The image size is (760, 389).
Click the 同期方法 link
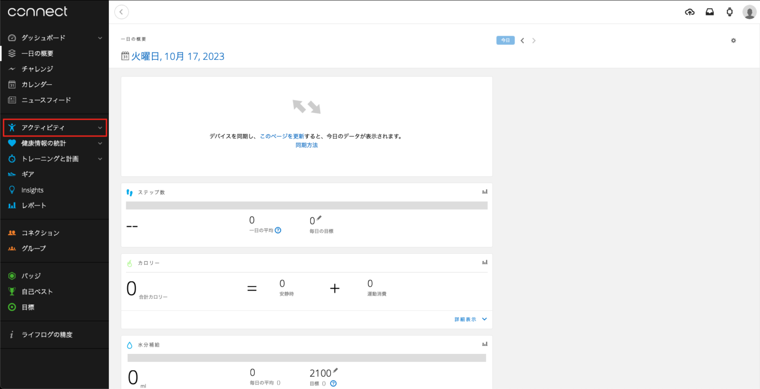pos(307,145)
